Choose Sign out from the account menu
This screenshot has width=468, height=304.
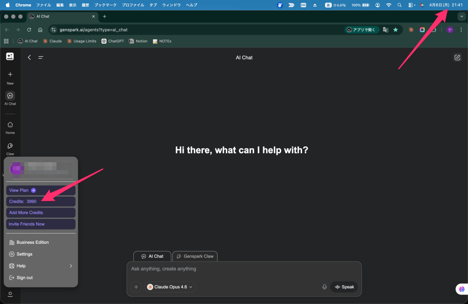click(x=24, y=278)
